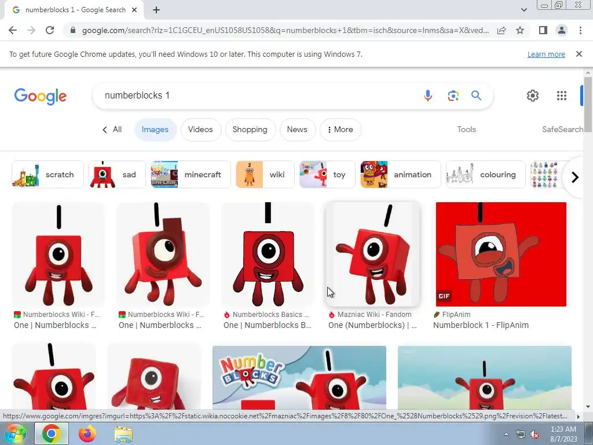The image size is (593, 445).
Task: Open the FlipAnim GIF image result
Action: [x=501, y=254]
